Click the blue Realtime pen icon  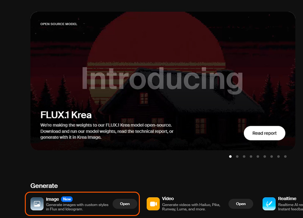click(269, 204)
